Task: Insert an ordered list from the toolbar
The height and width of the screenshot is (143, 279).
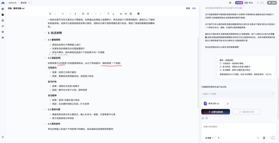Action: [x=88, y=14]
